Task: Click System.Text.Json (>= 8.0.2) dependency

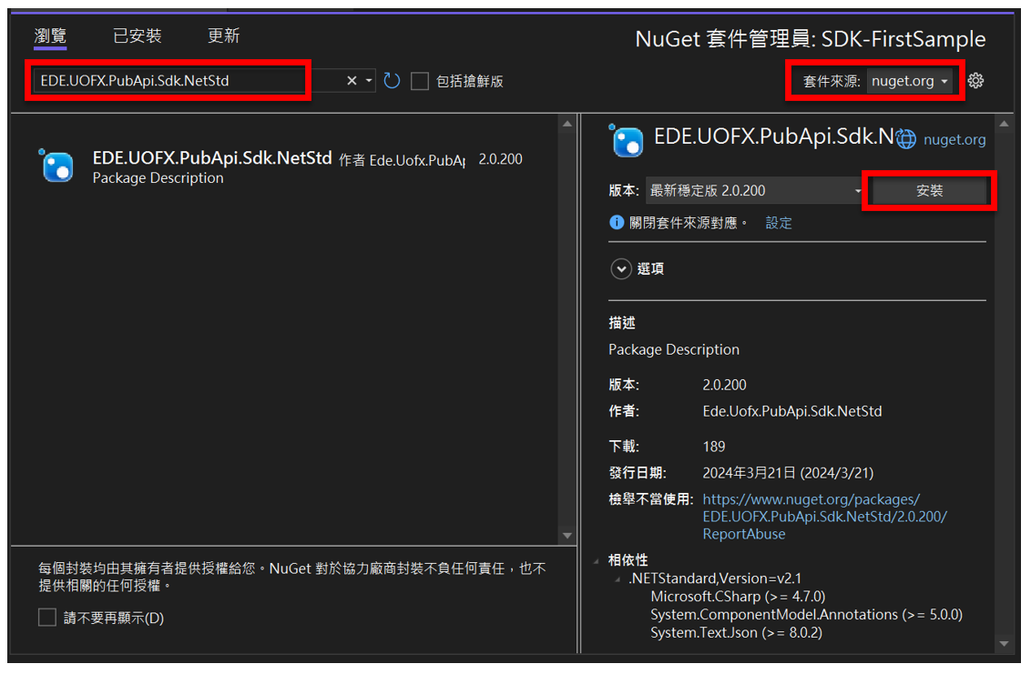Action: click(x=737, y=633)
